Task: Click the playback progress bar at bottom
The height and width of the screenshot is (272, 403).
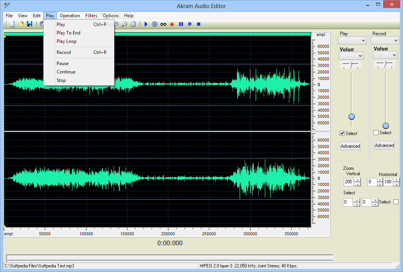Action: (x=170, y=257)
